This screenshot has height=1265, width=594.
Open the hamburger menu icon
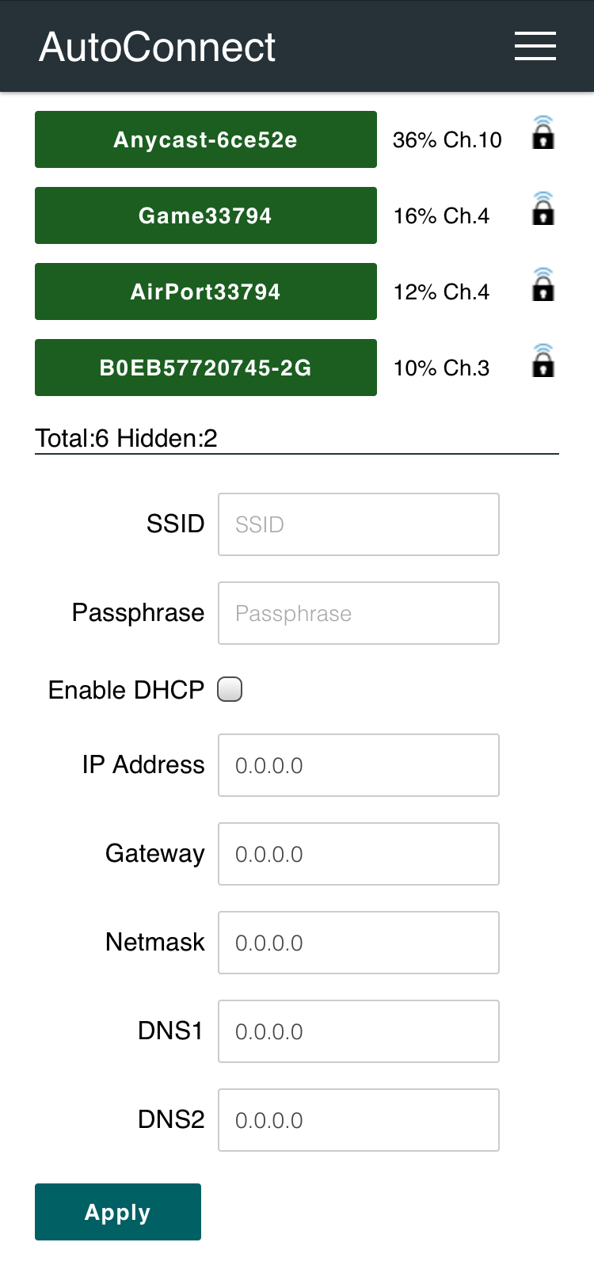click(535, 46)
